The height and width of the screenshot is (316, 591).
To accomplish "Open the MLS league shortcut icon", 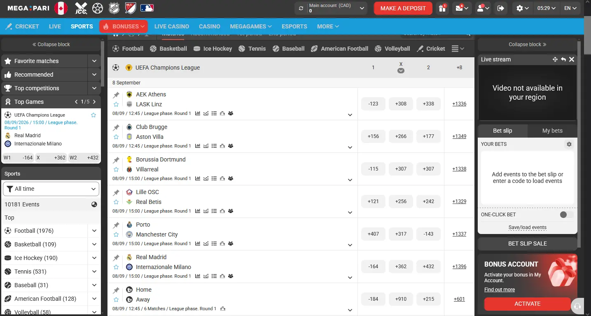I will pos(131,8).
